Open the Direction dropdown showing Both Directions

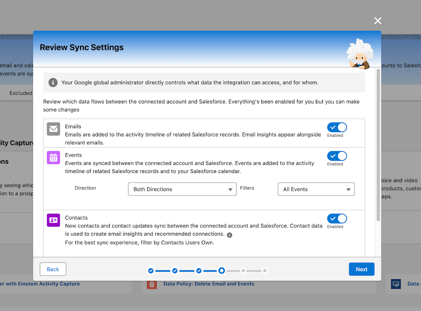(x=182, y=189)
